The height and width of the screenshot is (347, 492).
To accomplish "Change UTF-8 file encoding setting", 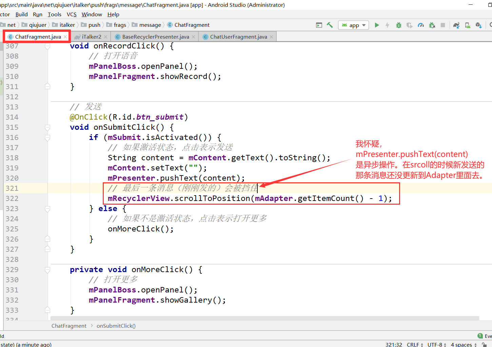I will 437,344.
